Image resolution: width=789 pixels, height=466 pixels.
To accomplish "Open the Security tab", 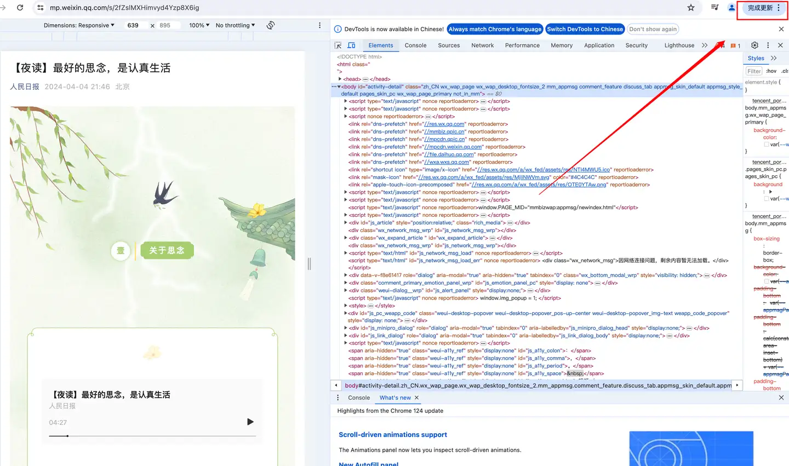I will click(x=637, y=45).
